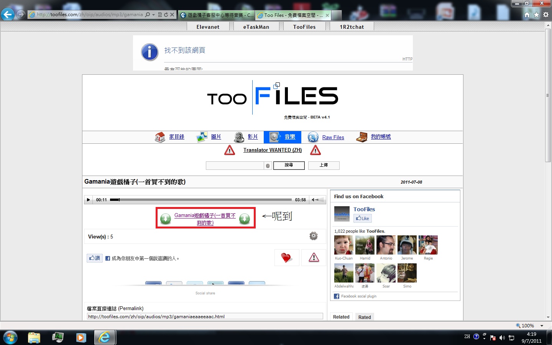Click the browser Forward arrow button

pyautogui.click(x=21, y=15)
